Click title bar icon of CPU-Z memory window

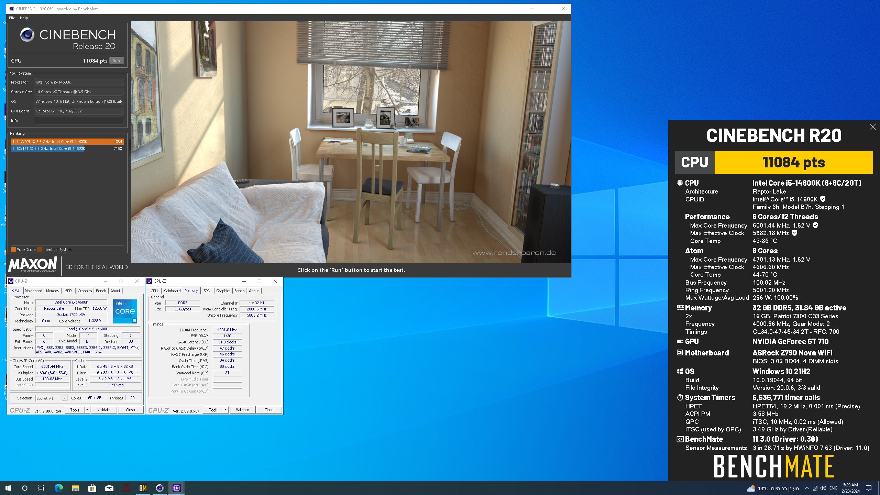click(x=149, y=281)
